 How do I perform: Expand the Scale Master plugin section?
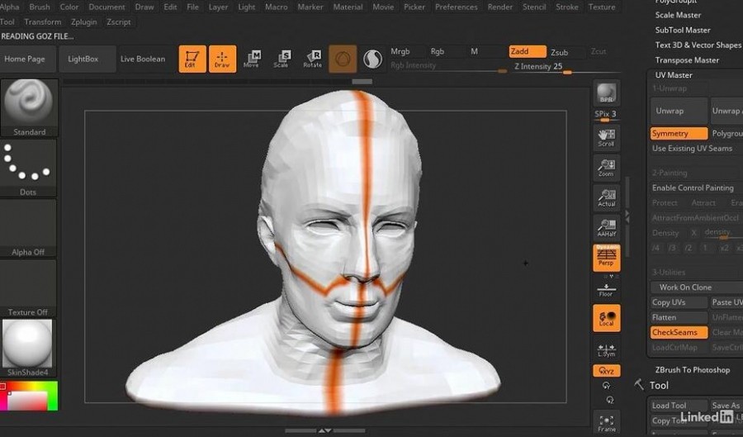click(678, 15)
